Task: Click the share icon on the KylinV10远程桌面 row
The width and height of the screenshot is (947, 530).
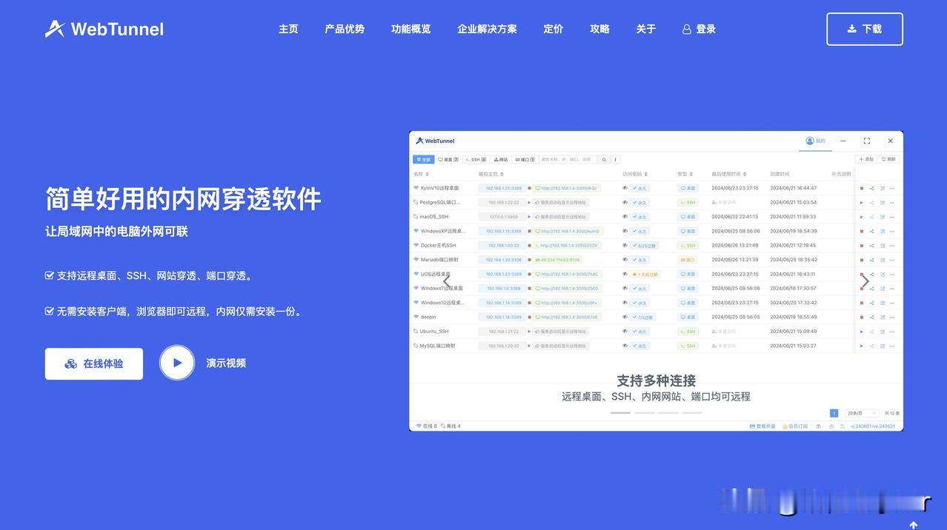Action: pos(872,186)
